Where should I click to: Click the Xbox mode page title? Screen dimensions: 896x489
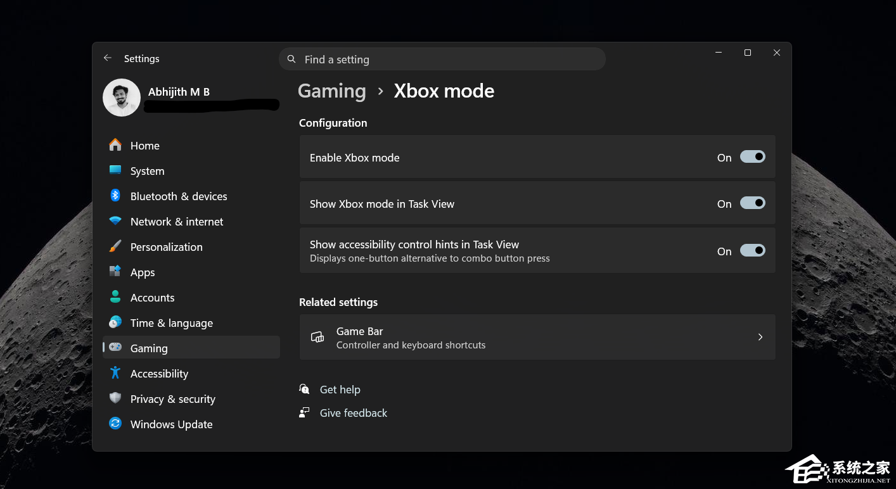pyautogui.click(x=444, y=91)
